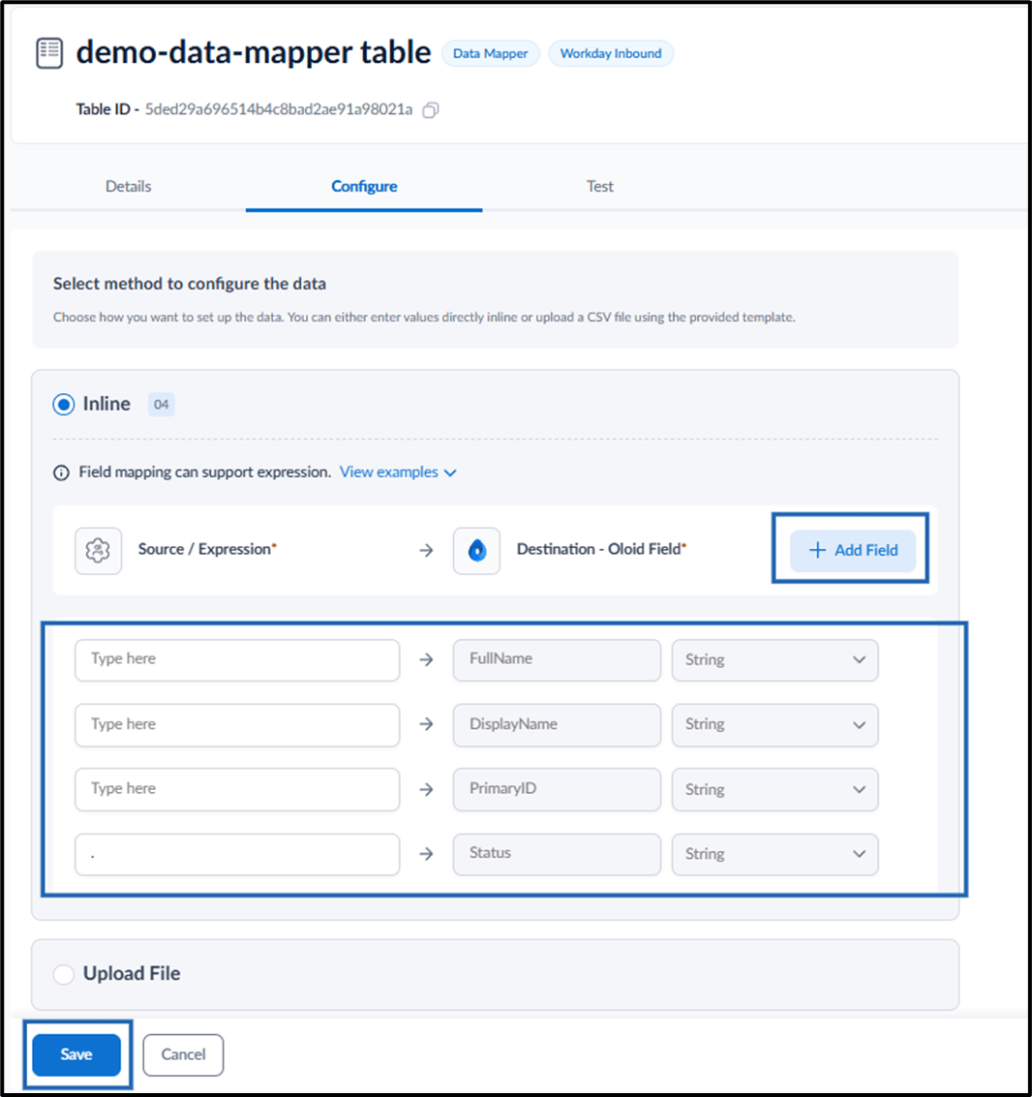Open the String type dropdown for PrimaryID

(x=774, y=789)
